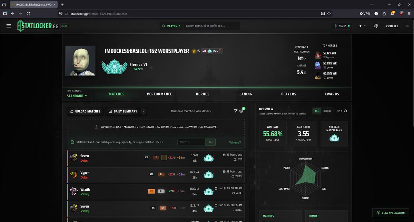Open the top hero with 56.17% WR
Viewport: 414px width, 222px height.
pos(326,55)
